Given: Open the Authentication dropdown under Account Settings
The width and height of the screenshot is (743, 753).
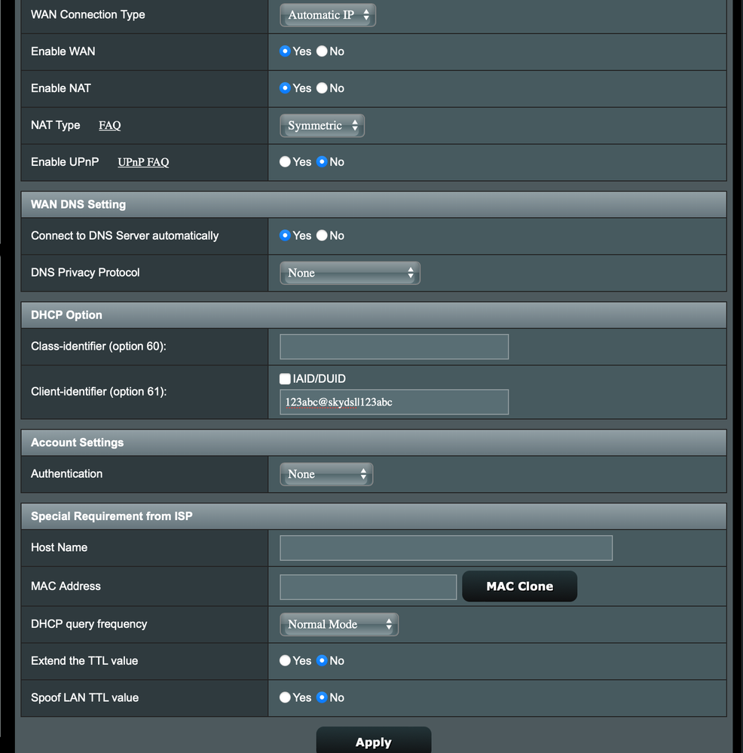Looking at the screenshot, I should (326, 473).
